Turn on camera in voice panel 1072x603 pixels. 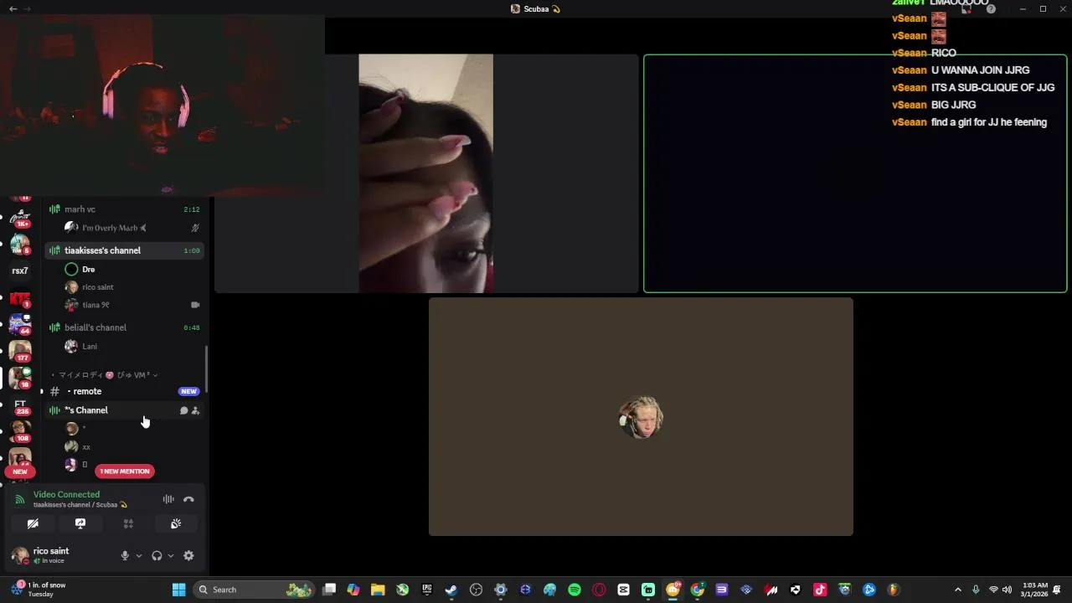(x=33, y=523)
